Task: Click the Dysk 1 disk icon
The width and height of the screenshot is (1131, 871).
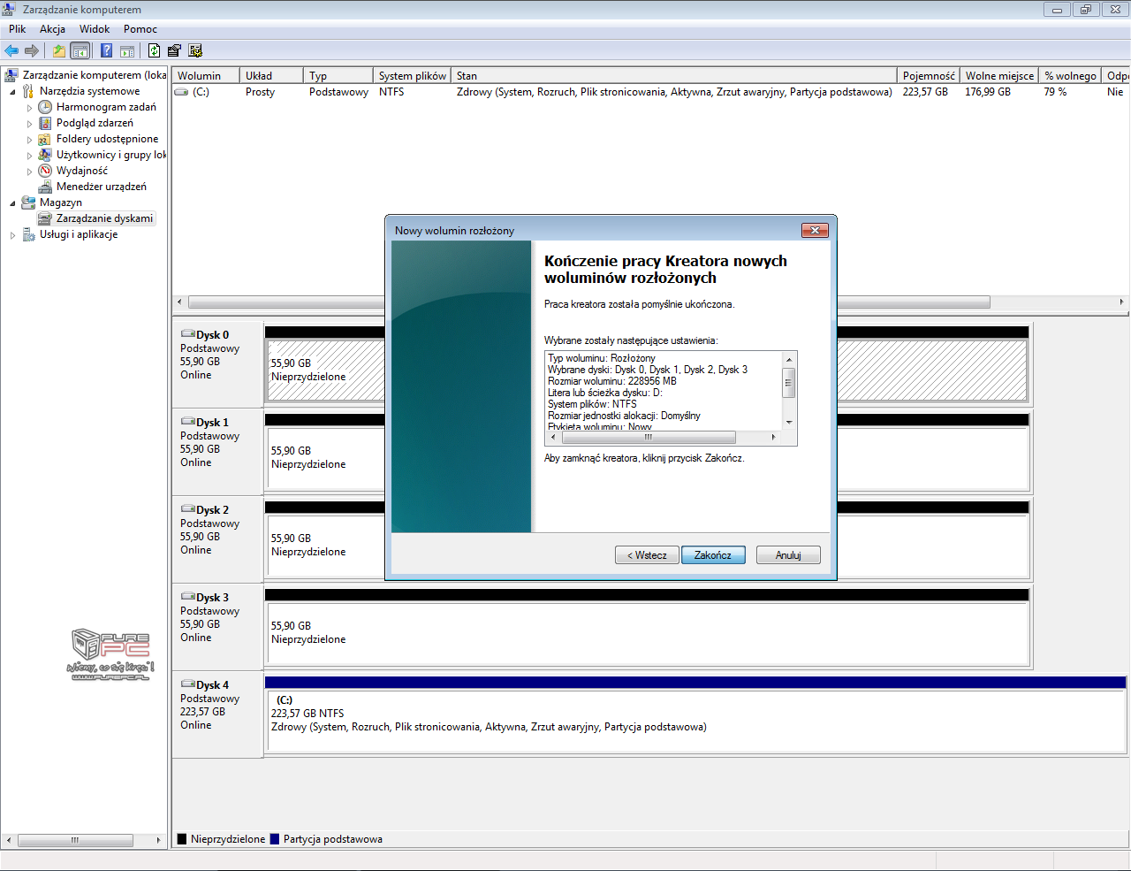Action: [188, 422]
